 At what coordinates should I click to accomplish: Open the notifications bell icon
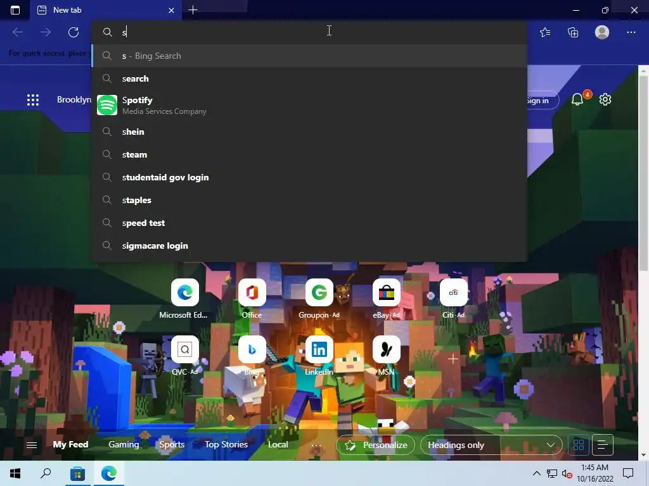[578, 99]
